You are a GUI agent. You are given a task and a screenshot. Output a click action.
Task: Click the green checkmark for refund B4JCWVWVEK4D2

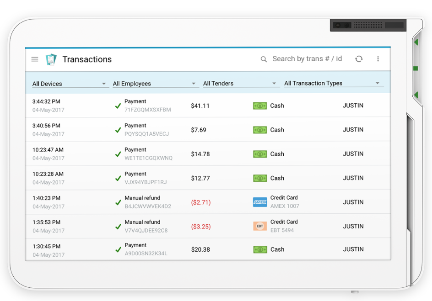coord(118,203)
